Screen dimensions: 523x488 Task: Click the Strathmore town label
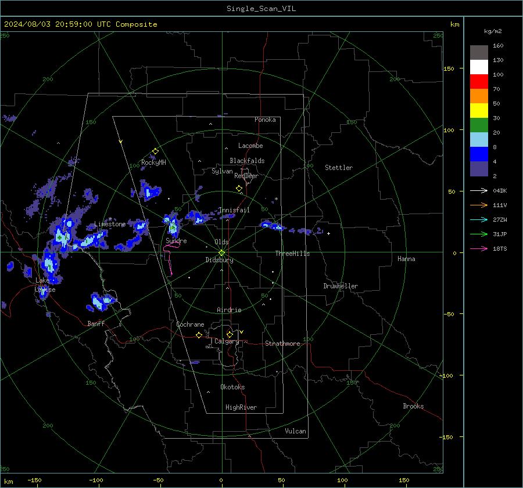point(282,344)
